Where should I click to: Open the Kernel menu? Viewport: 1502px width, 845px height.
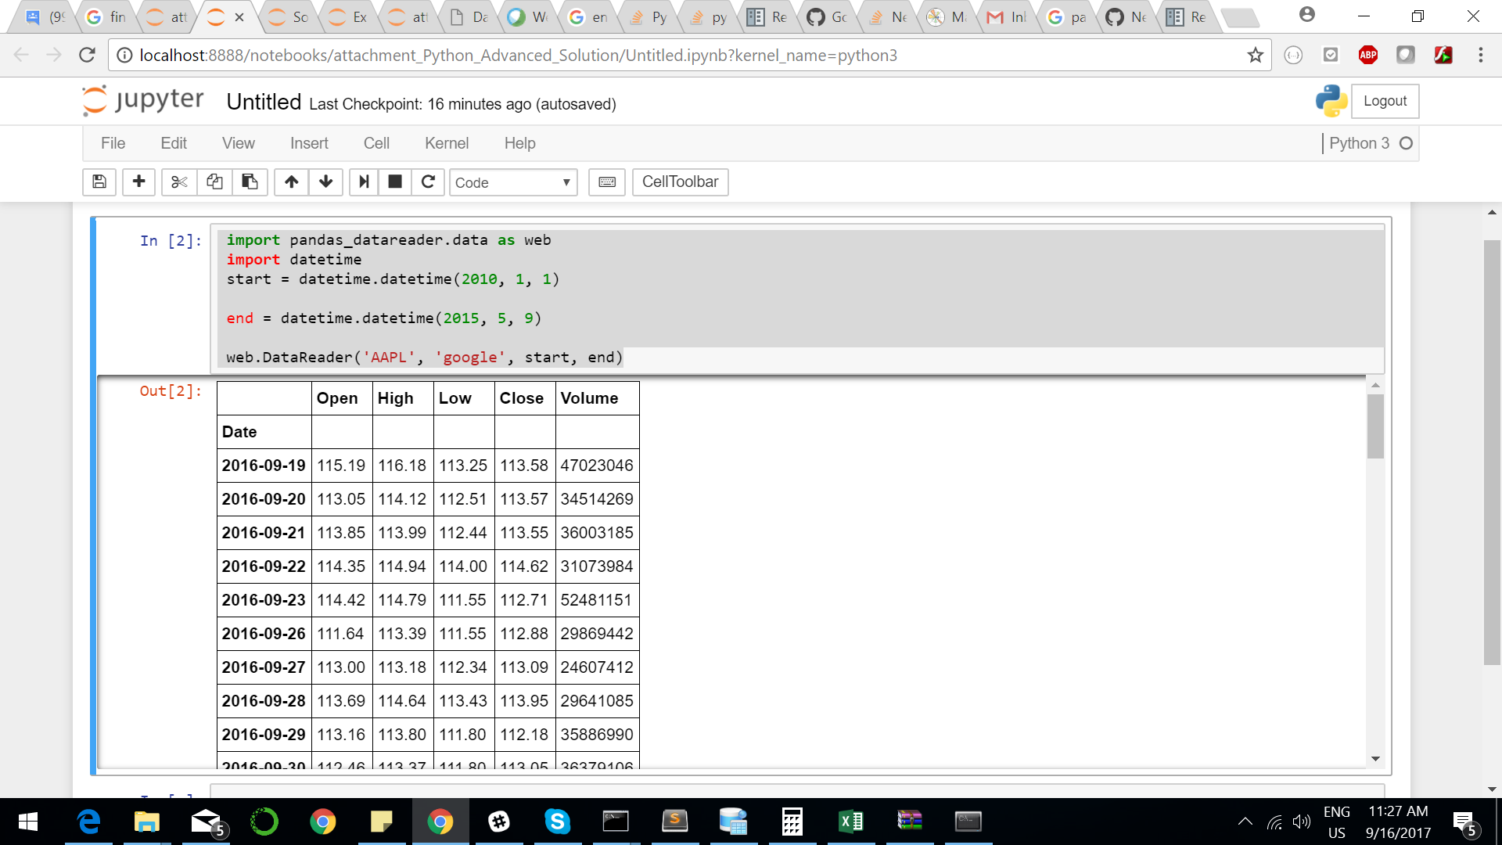point(447,143)
